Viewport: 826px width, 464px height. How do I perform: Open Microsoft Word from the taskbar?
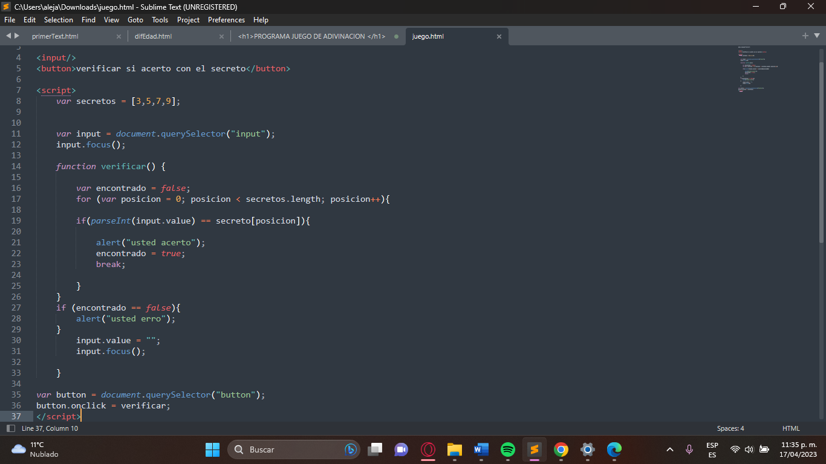[x=481, y=449]
